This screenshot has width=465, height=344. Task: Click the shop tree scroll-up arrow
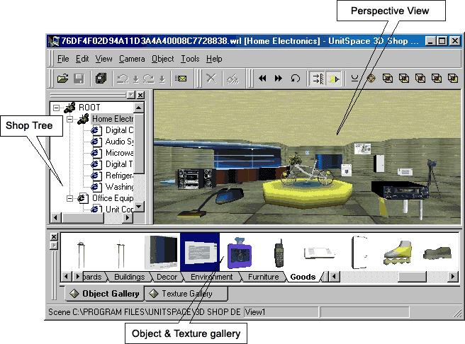[x=139, y=108]
